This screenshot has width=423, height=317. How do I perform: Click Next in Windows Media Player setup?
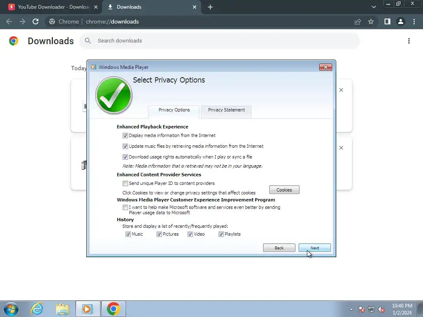[x=314, y=248]
